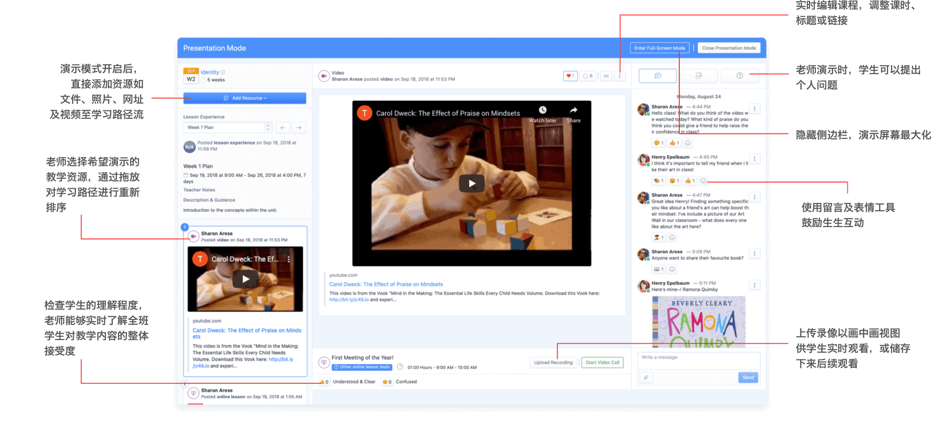Image resolution: width=948 pixels, height=421 pixels.
Task: Send the chat message
Action: 748,377
